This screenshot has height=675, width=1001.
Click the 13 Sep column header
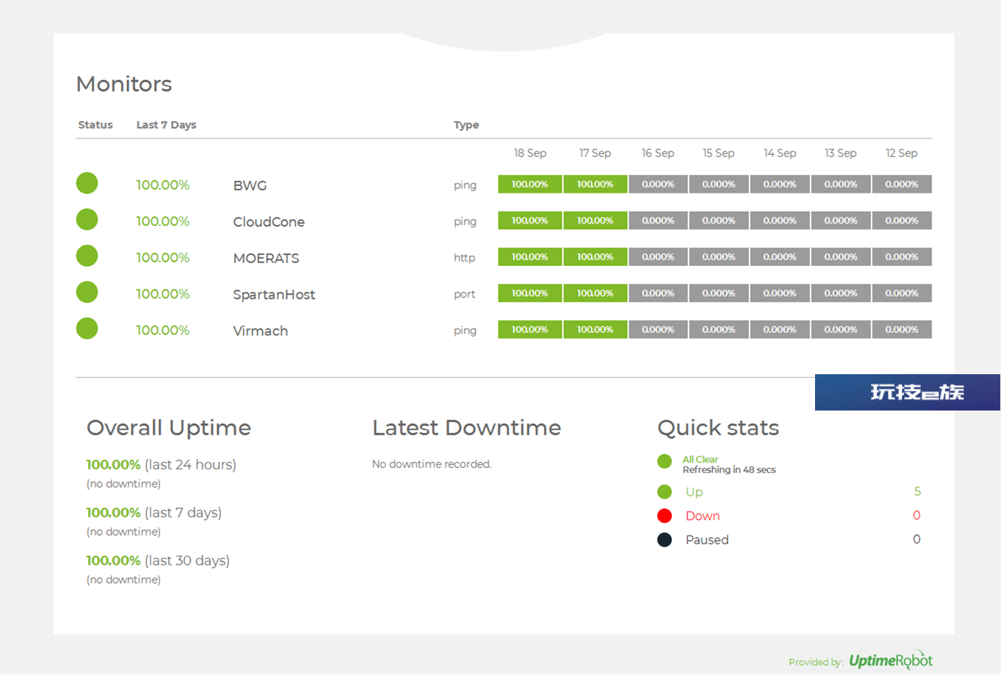tap(840, 153)
